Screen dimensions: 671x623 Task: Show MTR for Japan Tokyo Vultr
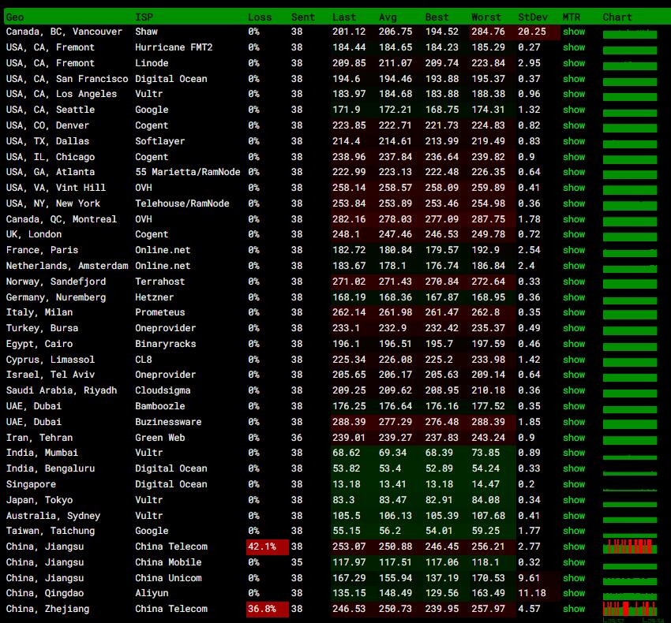[x=574, y=500]
